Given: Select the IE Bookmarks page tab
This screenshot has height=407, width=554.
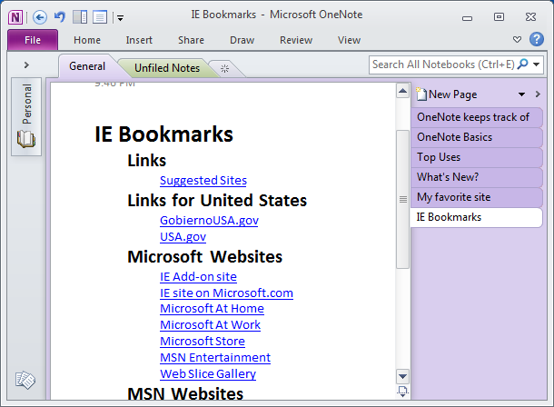Looking at the screenshot, I should coord(477,217).
